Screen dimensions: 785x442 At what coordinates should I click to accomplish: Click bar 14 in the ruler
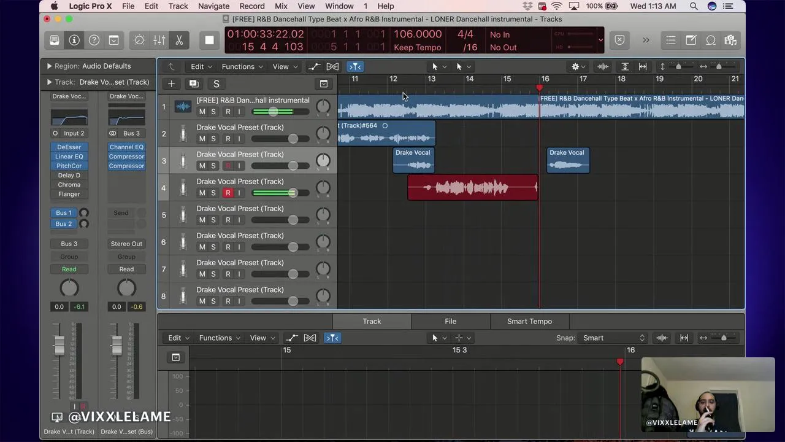click(x=469, y=79)
